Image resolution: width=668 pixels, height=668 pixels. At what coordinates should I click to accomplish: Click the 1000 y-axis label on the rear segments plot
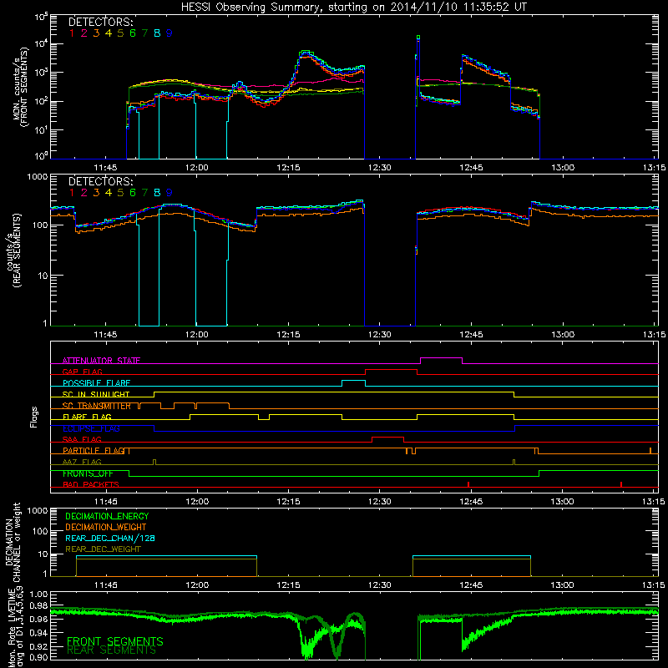(37, 177)
